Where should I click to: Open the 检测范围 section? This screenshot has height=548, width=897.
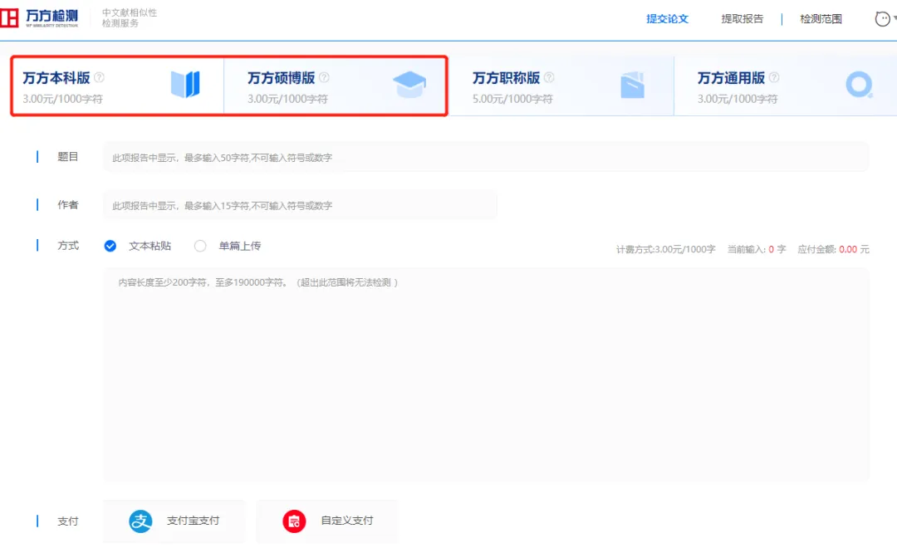coord(821,18)
